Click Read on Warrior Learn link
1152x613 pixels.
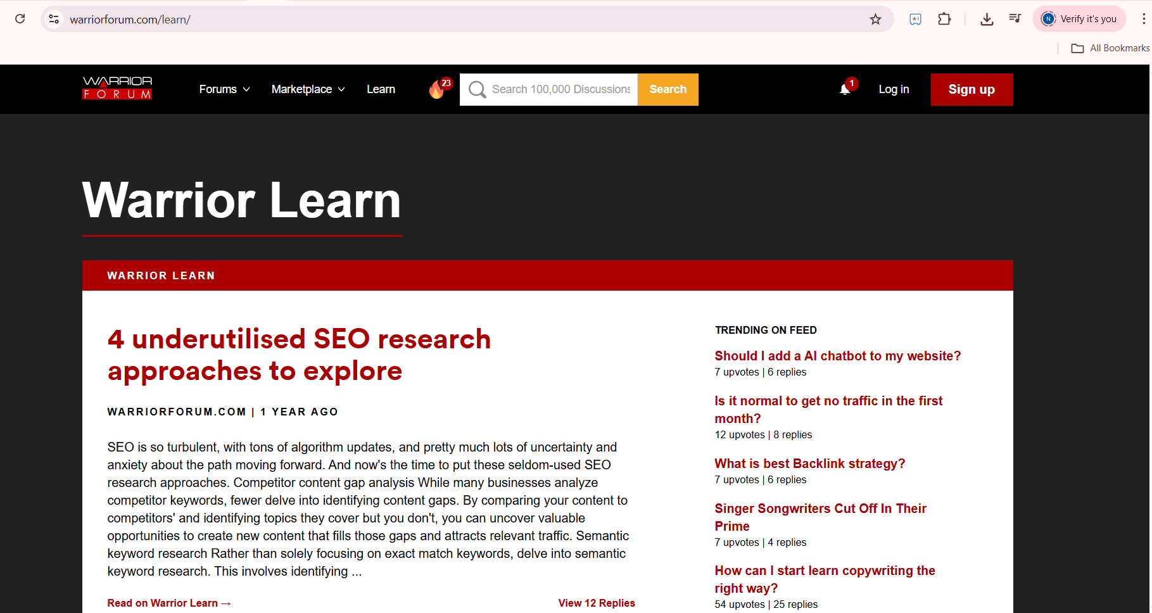[x=169, y=603]
